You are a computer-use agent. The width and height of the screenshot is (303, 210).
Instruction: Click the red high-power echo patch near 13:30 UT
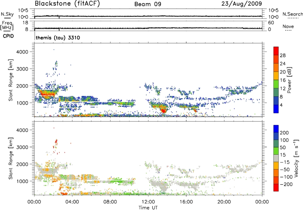click(x=164, y=111)
